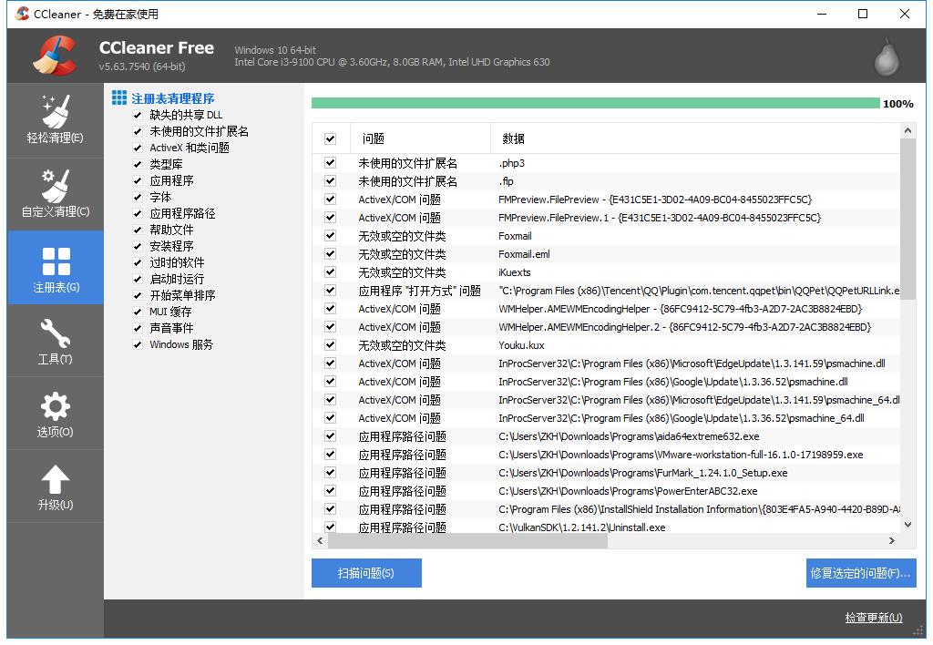Uncheck the Foxmail 无效或空的文件类 result row

point(329,236)
